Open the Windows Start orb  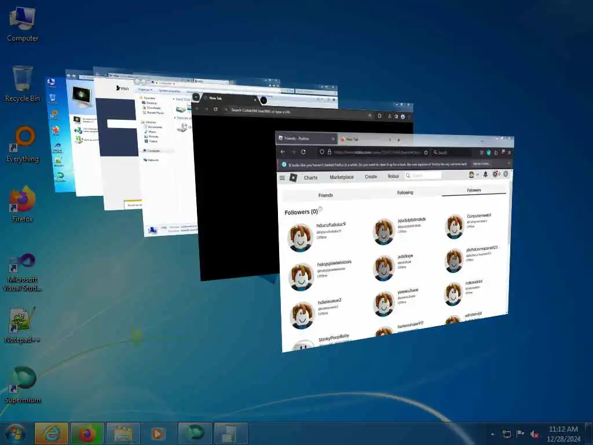16,433
